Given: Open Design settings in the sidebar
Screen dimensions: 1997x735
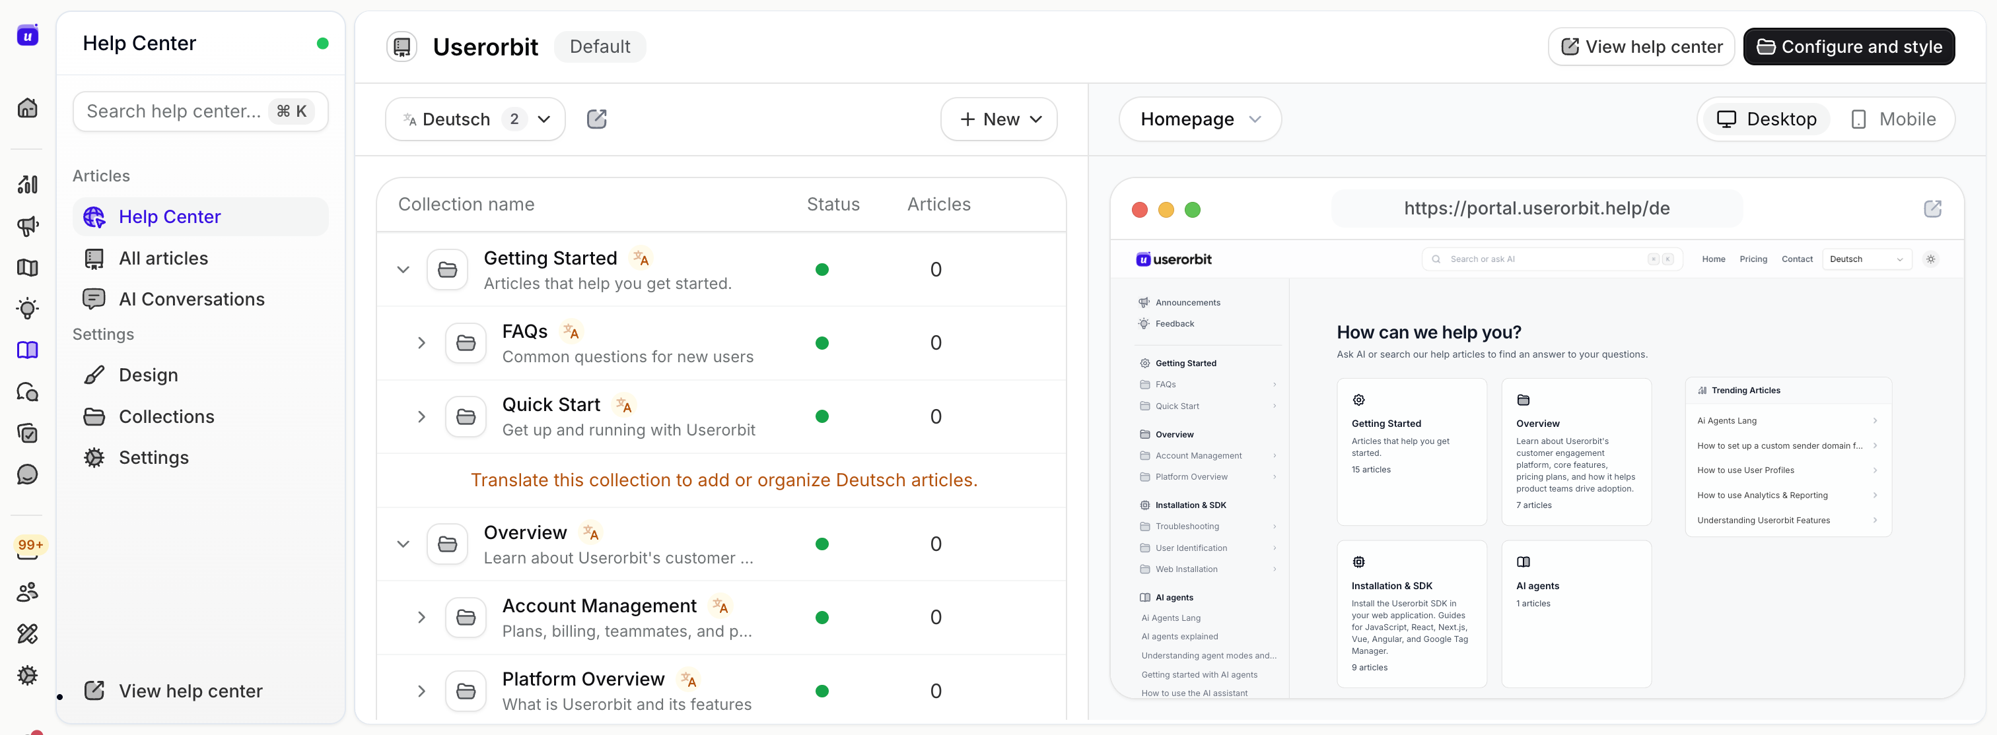Looking at the screenshot, I should click(x=200, y=375).
